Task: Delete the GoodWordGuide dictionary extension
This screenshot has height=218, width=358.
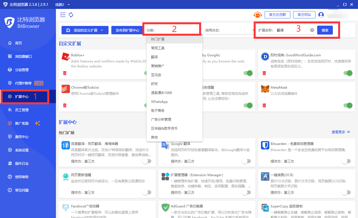Action: [x=264, y=73]
